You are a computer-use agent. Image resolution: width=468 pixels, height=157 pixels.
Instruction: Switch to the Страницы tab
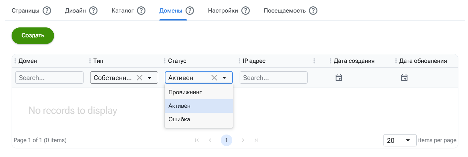click(x=25, y=11)
